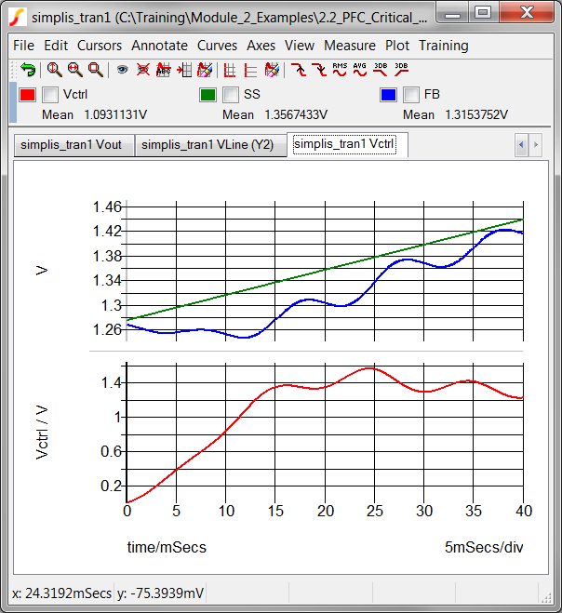Click the fall time measurement icon

pos(319,70)
